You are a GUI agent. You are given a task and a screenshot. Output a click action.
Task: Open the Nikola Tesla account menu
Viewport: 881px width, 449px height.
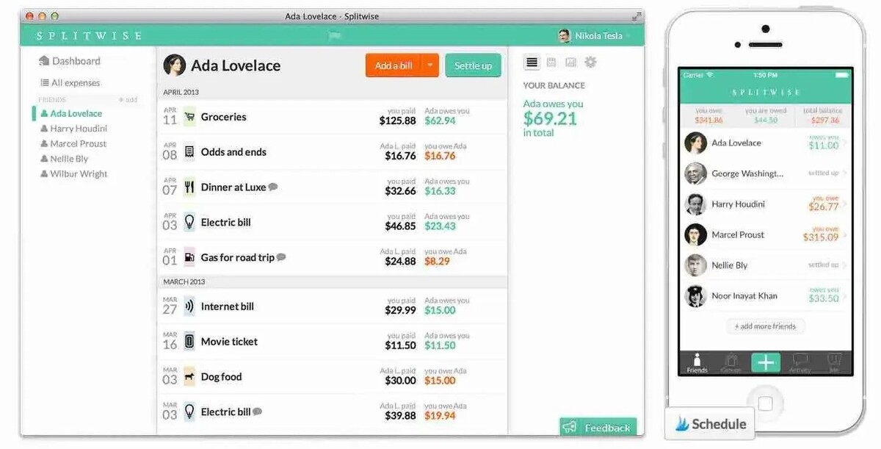click(x=595, y=35)
